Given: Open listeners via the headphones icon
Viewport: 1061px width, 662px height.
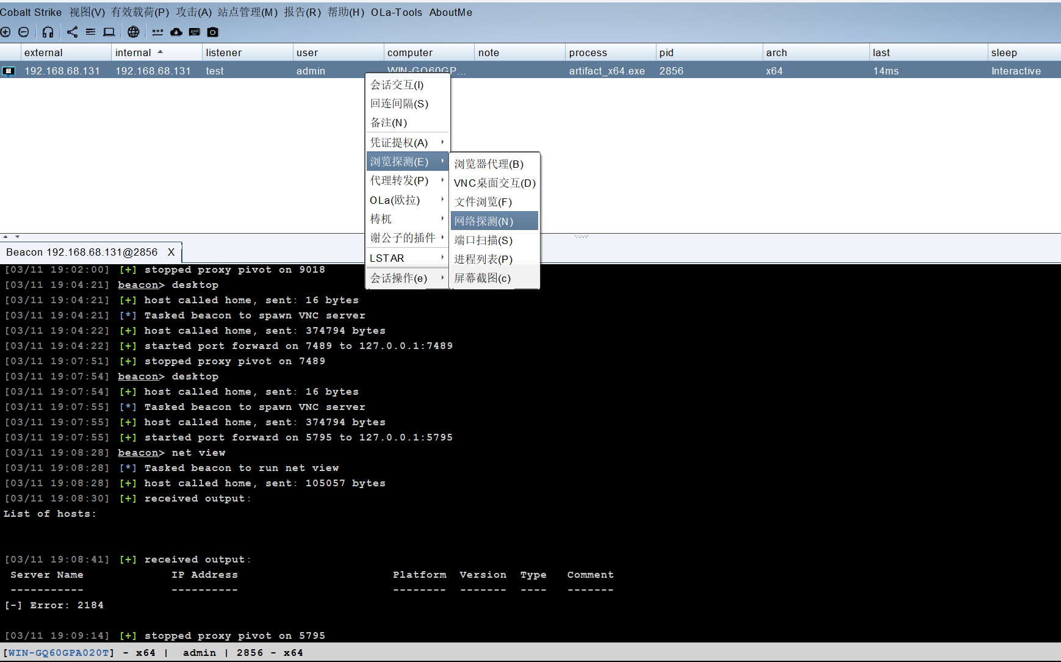Looking at the screenshot, I should (48, 32).
